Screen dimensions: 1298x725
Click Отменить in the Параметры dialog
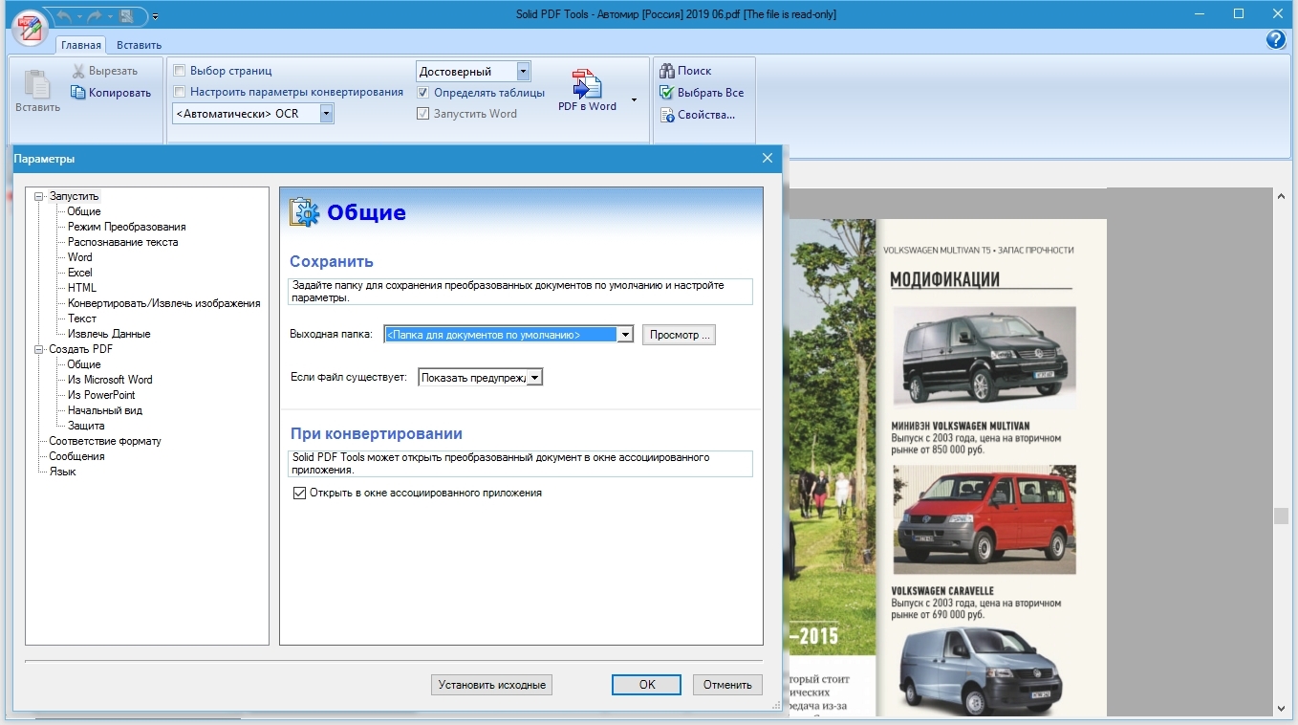click(x=727, y=685)
